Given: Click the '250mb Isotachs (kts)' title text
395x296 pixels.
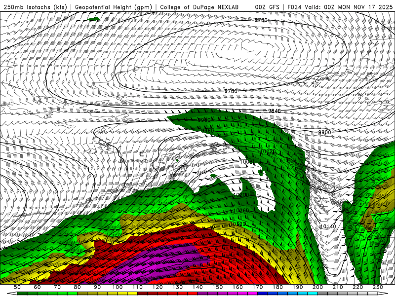Looking at the screenshot, I should [35, 7].
